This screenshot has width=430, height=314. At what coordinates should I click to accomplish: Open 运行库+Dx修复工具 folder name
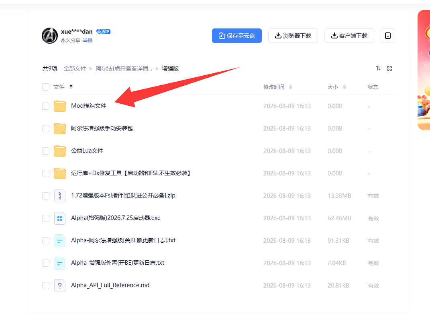pos(131,173)
